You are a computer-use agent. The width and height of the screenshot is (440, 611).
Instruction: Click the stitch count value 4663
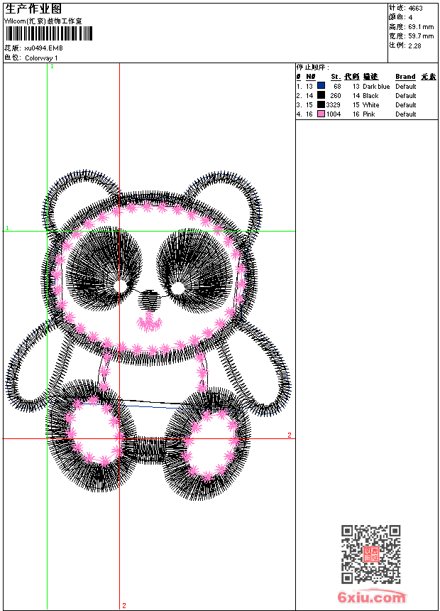(x=415, y=9)
